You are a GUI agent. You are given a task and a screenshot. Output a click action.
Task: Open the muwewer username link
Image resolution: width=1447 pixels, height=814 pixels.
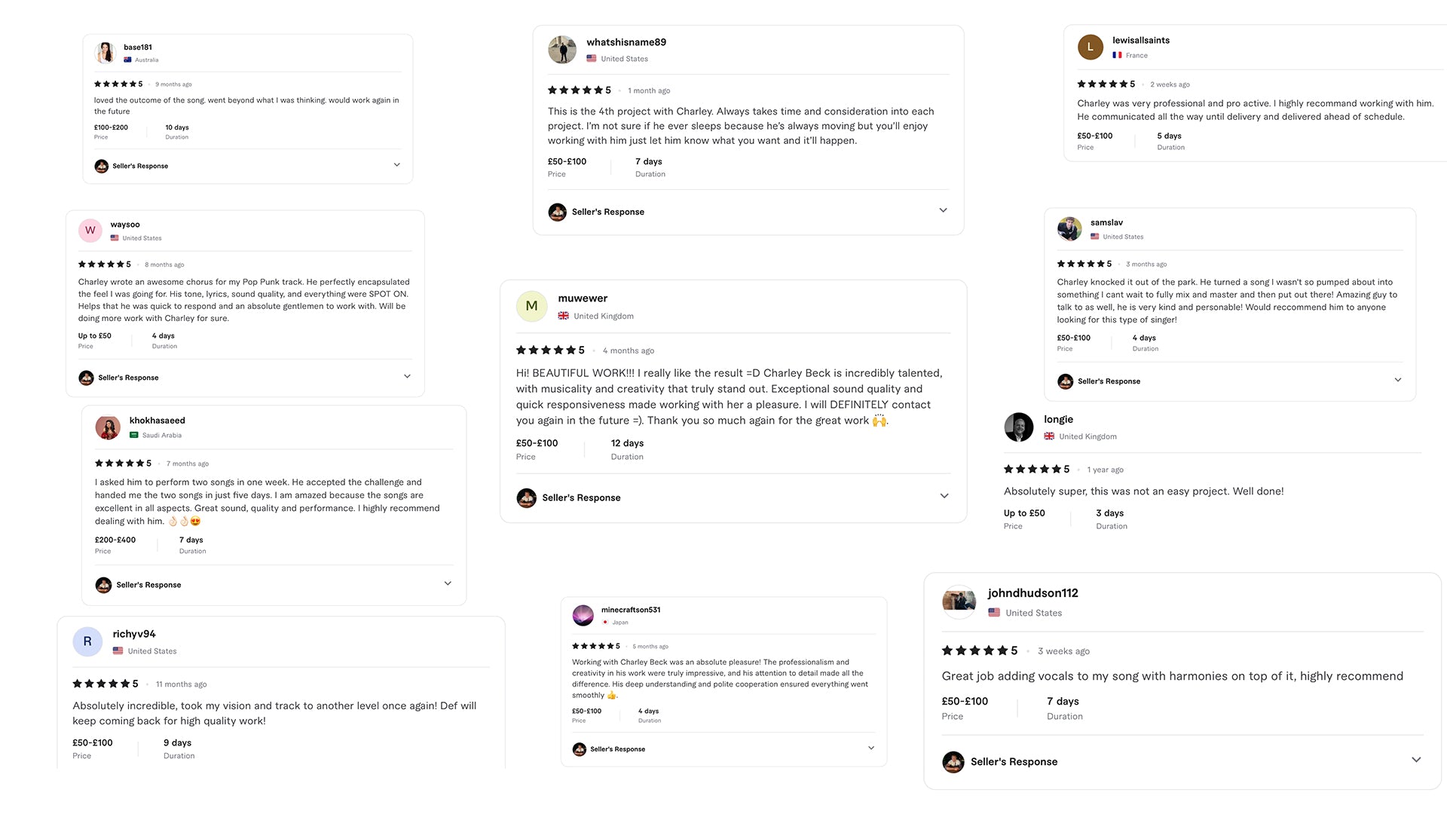(x=583, y=298)
